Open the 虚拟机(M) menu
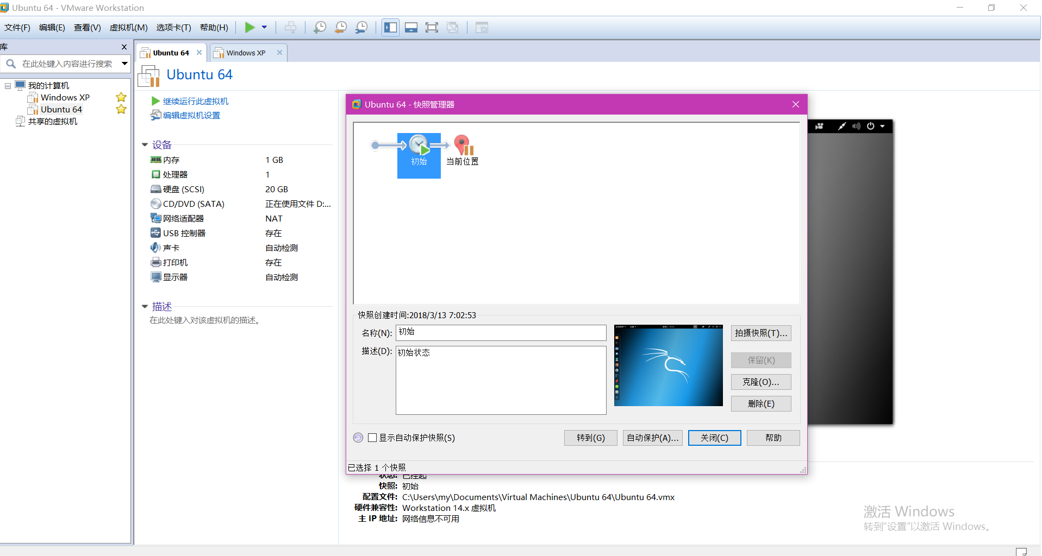Screen dimensions: 1042x556 point(129,28)
